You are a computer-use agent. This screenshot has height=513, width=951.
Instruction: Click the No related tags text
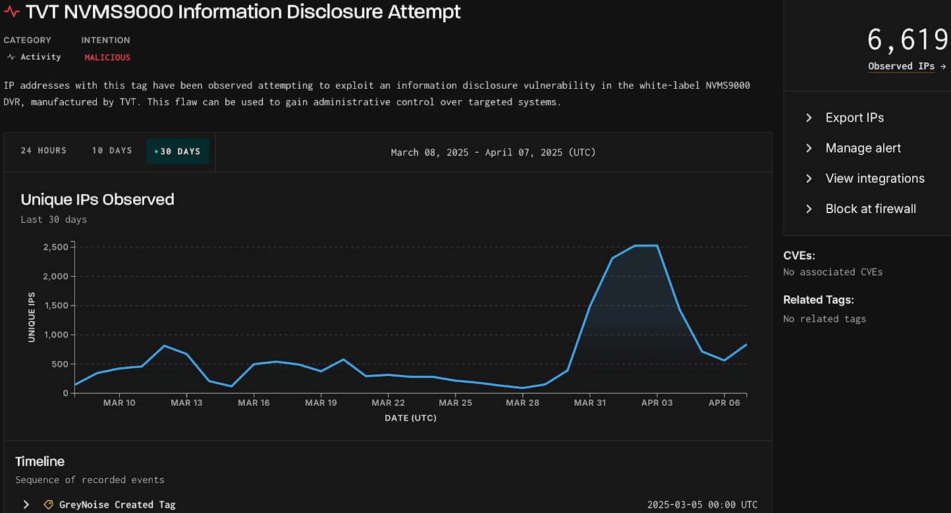pyautogui.click(x=825, y=319)
